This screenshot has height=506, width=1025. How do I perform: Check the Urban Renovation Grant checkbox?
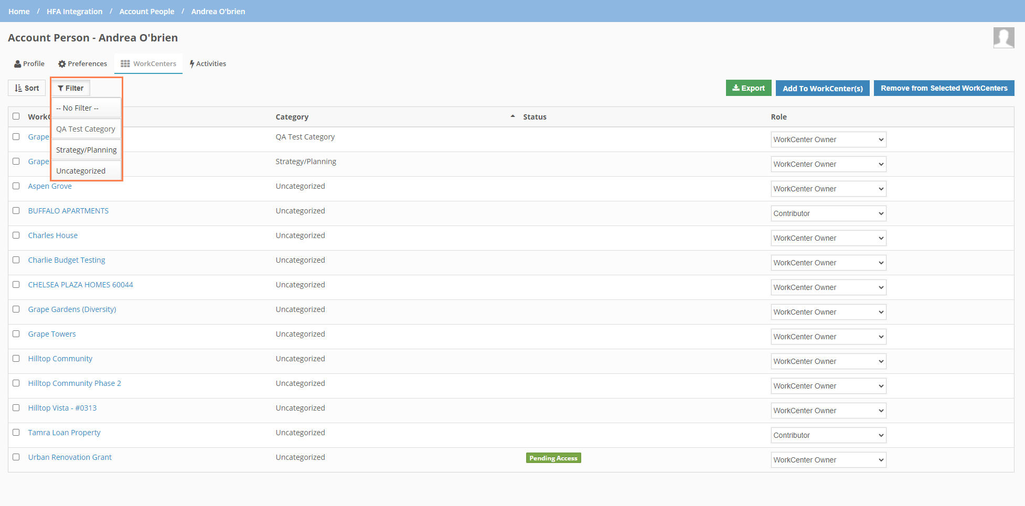(x=16, y=457)
